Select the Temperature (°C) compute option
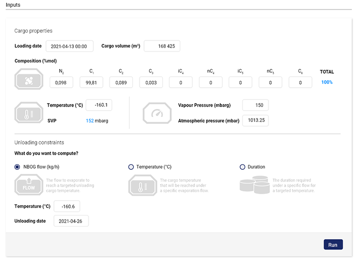 pyautogui.click(x=131, y=167)
